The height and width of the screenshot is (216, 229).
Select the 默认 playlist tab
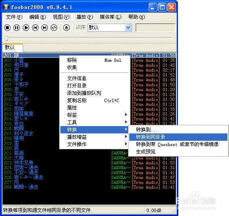tap(13, 48)
